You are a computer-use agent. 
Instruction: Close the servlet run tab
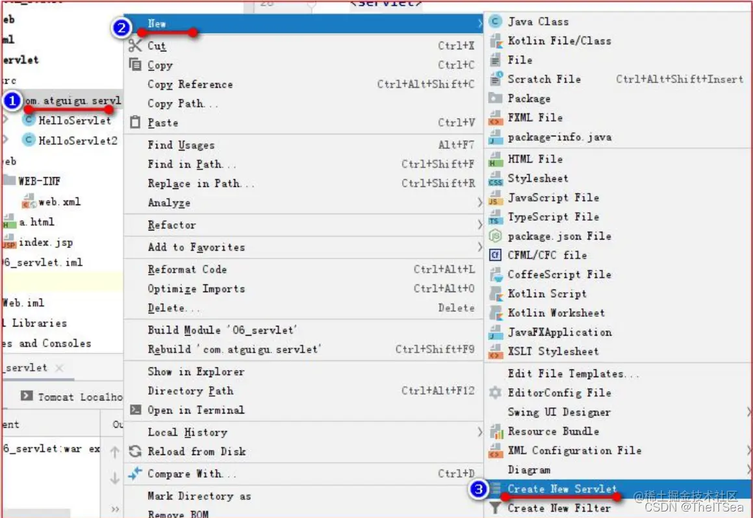click(x=59, y=368)
